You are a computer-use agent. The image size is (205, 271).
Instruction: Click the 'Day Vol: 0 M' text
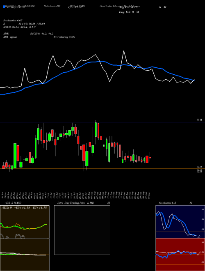tap(129, 12)
